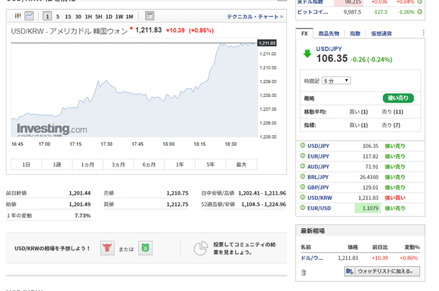The height and width of the screenshot is (291, 439).
Task: Select 最大 chart range tab
Action: pos(241,164)
